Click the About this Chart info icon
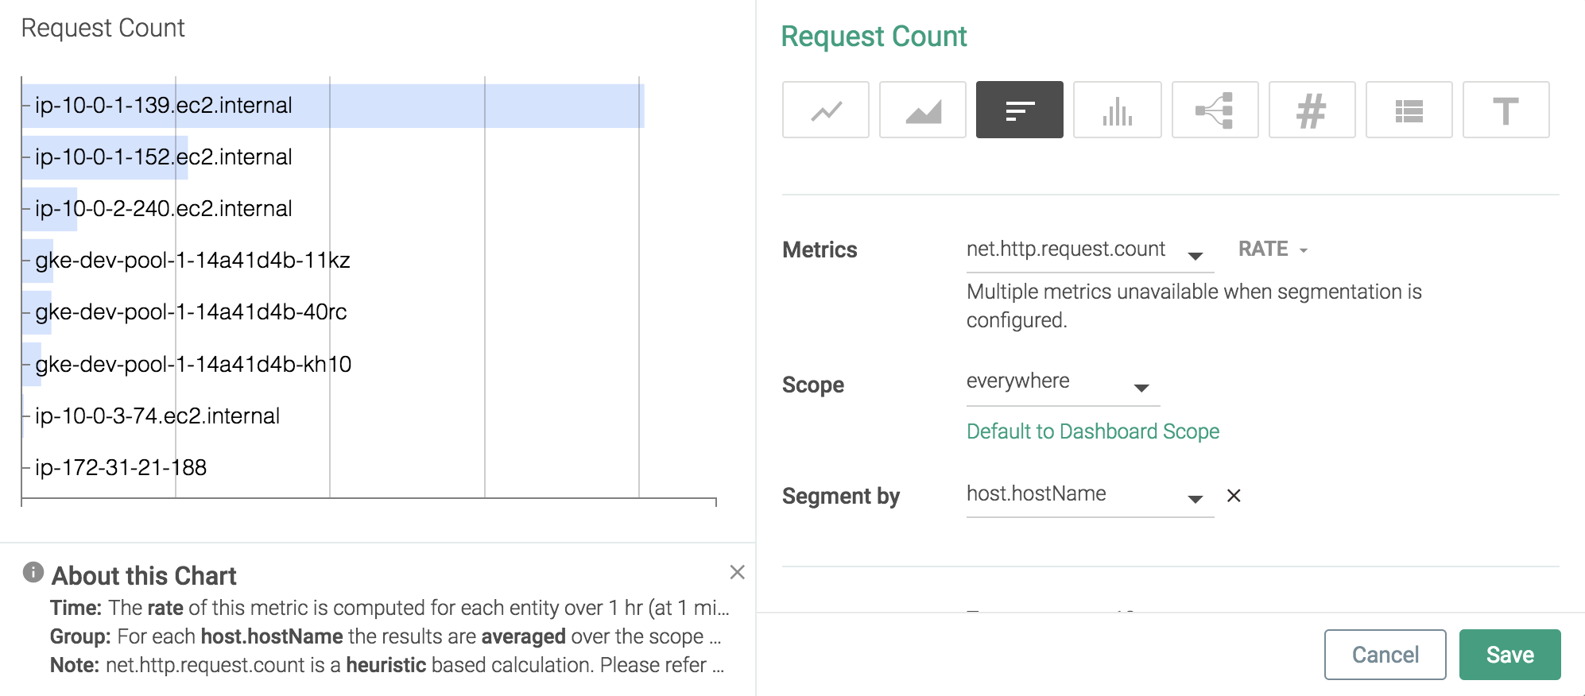Screen dimensions: 1585x696 pyautogui.click(x=33, y=572)
